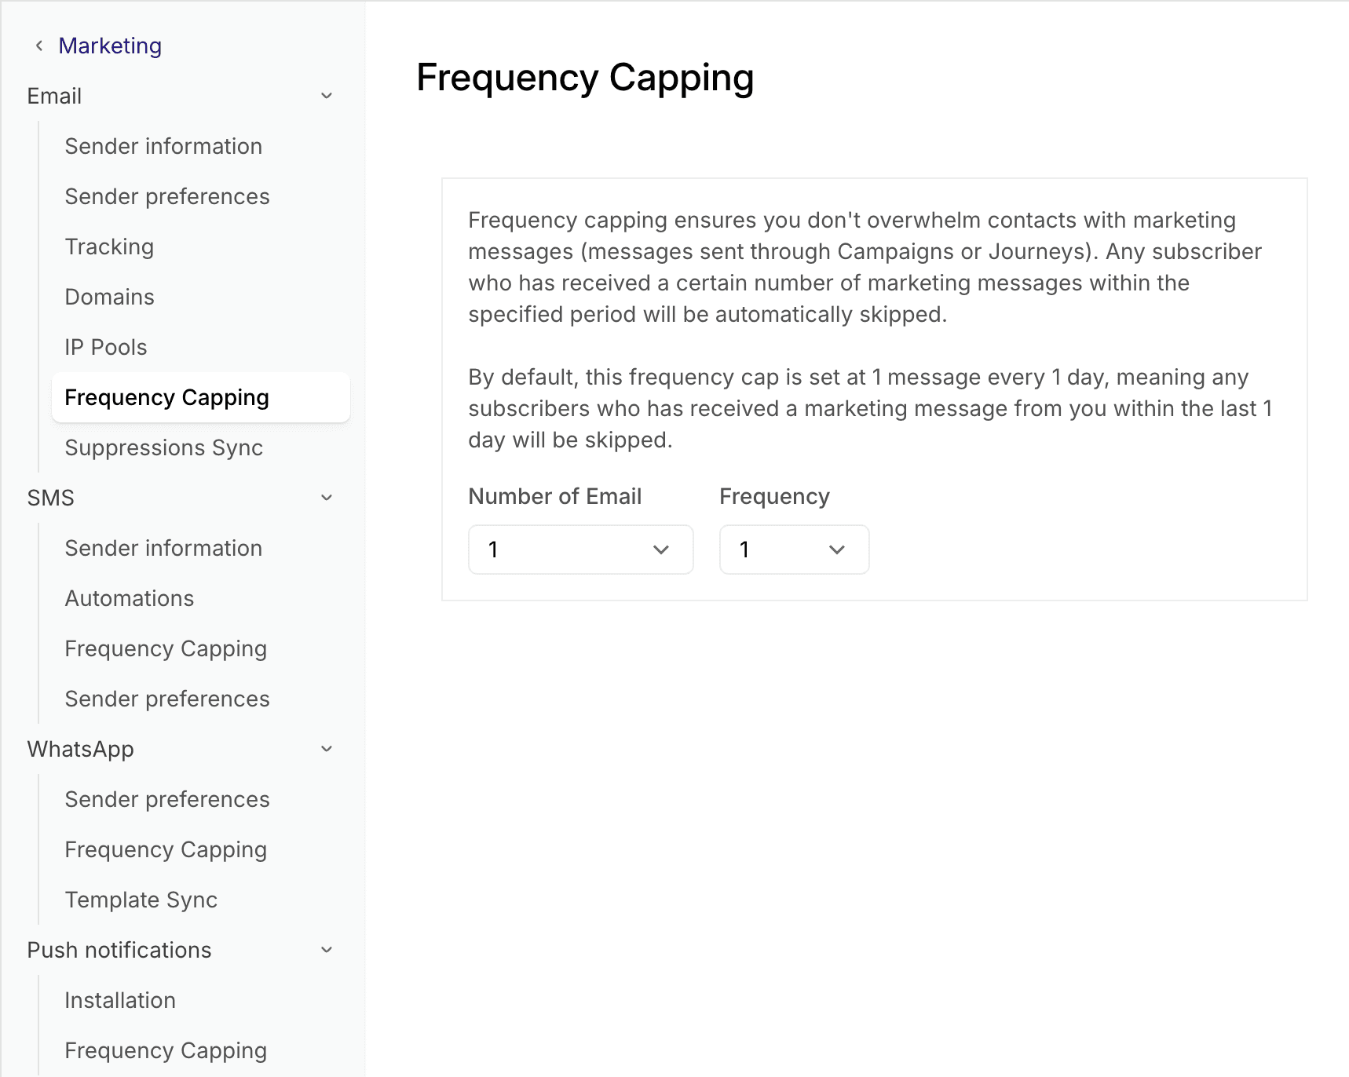Open Push notifications Installation page
Screen dimensions: 1349x1077
[x=120, y=1001]
